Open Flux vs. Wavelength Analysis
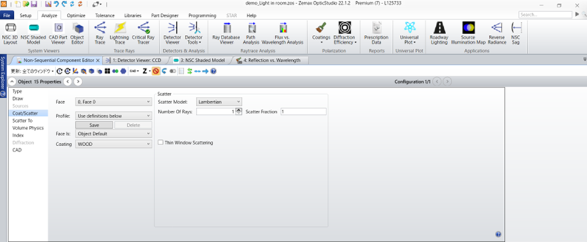Viewport: 587px width, 242px height. point(282,33)
